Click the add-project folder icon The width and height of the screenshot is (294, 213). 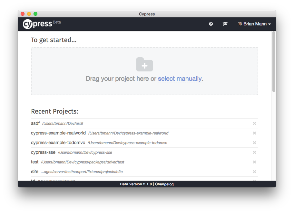coord(144,64)
